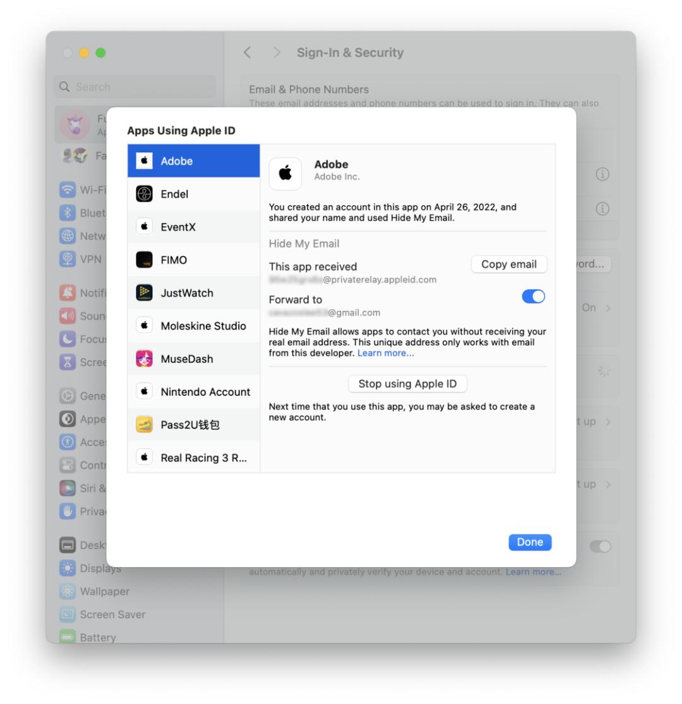
Task: Select the Pass2U wallet icon
Action: point(144,425)
